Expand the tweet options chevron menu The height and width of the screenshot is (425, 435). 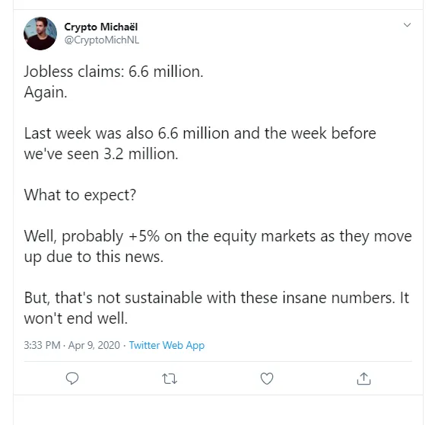tap(407, 25)
